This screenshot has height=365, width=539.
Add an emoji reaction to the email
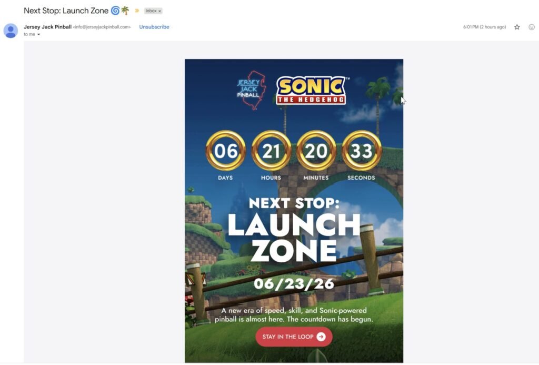pyautogui.click(x=532, y=27)
